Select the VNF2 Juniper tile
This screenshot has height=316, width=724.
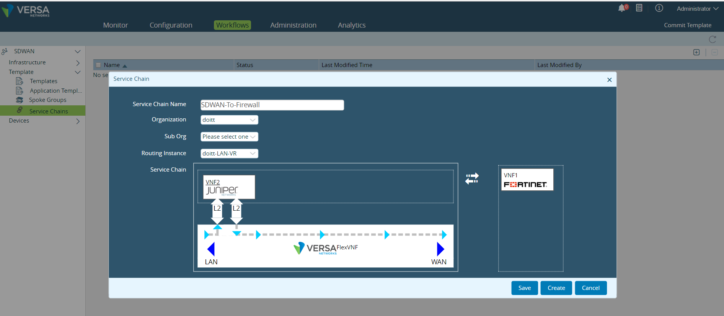[x=229, y=187]
